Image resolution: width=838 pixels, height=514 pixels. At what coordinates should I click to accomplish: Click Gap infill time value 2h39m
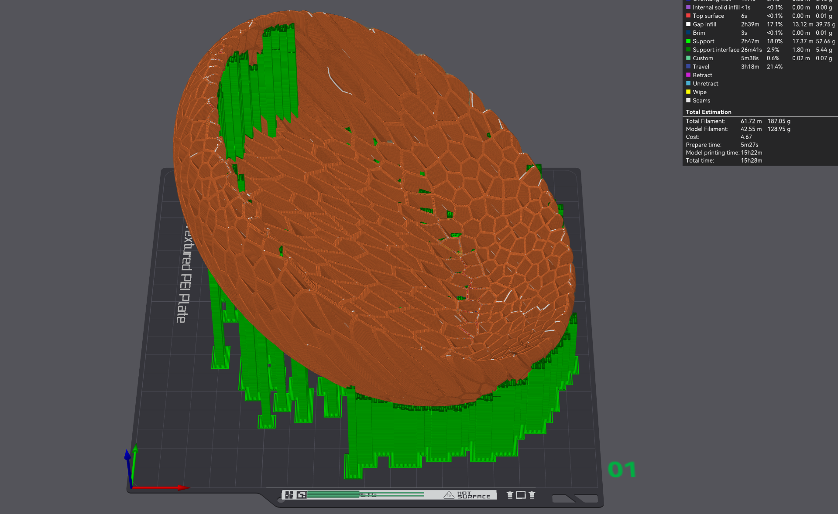(750, 24)
